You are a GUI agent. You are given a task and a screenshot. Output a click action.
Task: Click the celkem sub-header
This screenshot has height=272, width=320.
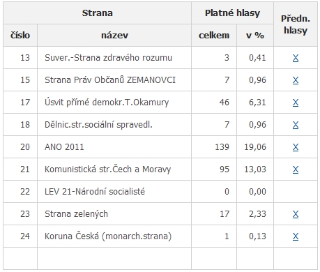click(214, 35)
